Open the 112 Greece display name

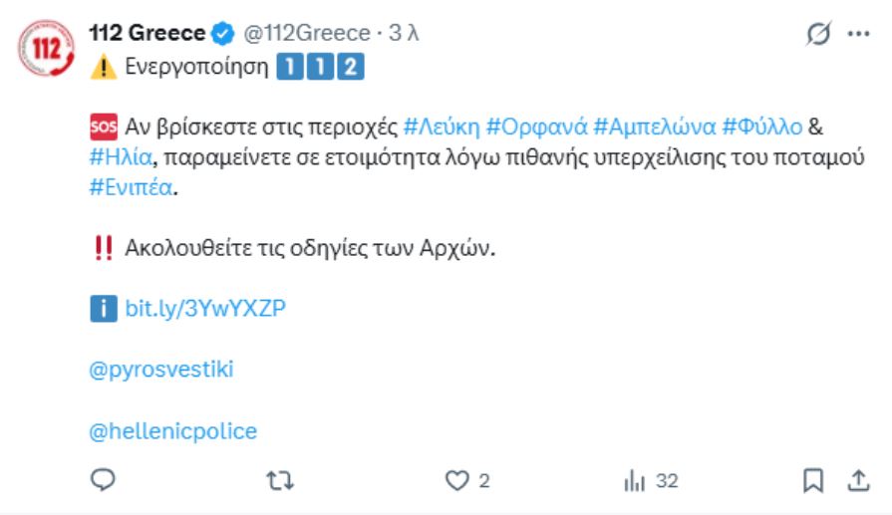tap(148, 33)
